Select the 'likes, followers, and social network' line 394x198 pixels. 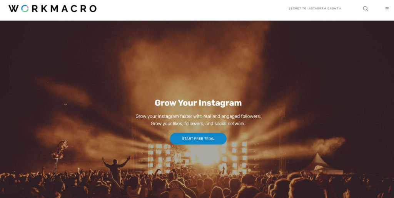pos(198,124)
